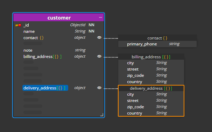This screenshot has width=212, height=132.
Task: Click the primary key icon beside _id
Action: (18, 25)
